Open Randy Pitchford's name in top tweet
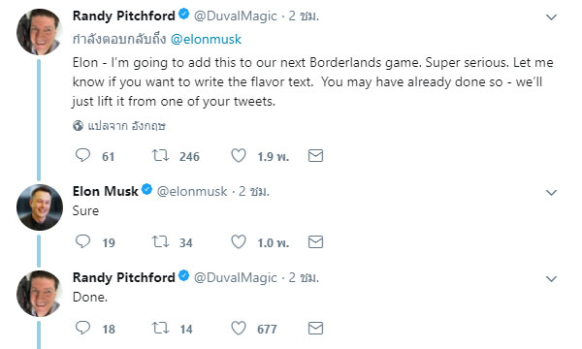The height and width of the screenshot is (349, 582). coord(123,16)
